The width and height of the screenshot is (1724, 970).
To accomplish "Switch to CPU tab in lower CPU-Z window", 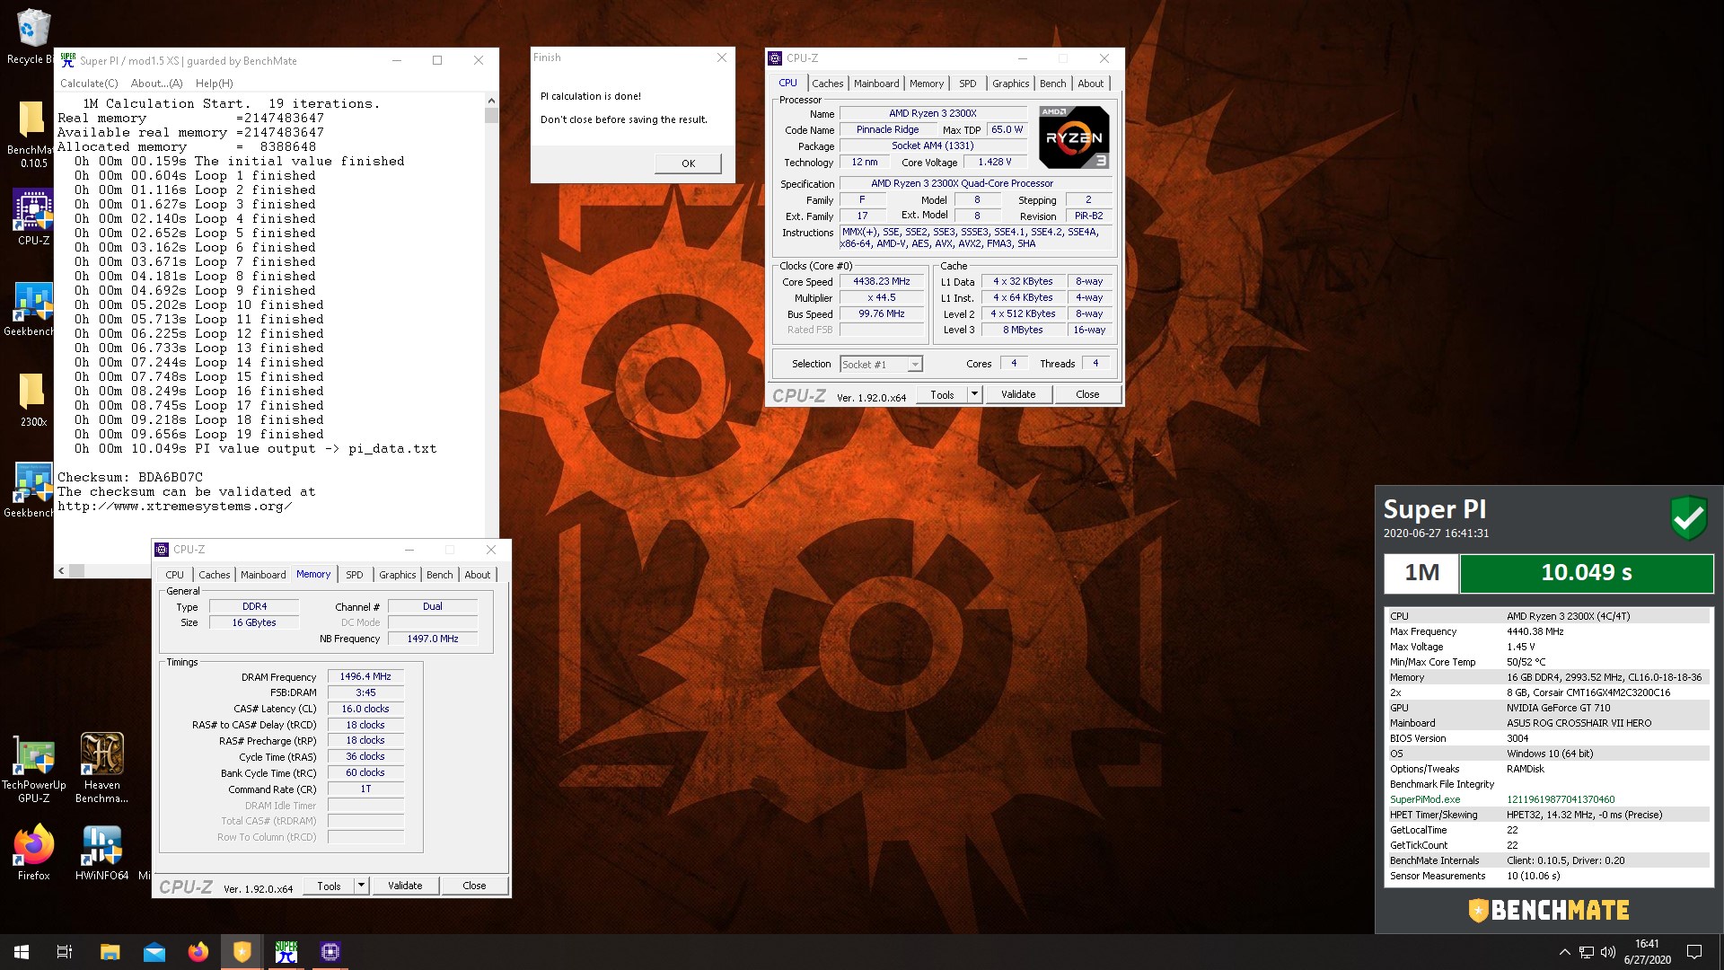I will tap(174, 575).
